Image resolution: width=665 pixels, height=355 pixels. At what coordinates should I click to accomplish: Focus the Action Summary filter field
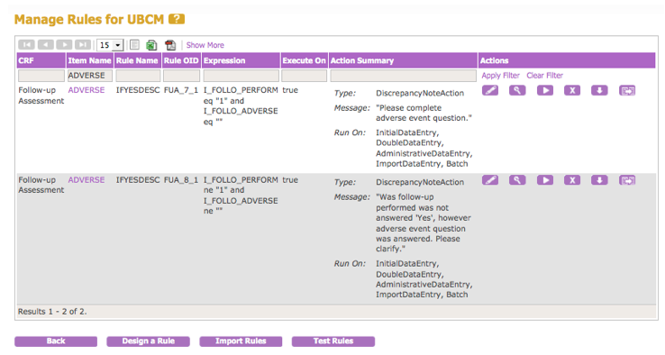403,76
